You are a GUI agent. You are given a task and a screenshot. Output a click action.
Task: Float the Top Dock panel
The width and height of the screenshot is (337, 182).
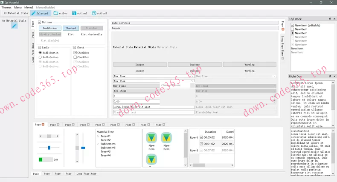click(x=330, y=19)
